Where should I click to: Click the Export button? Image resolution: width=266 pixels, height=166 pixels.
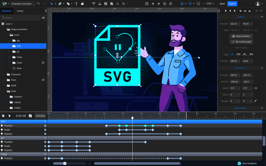tap(232, 4)
